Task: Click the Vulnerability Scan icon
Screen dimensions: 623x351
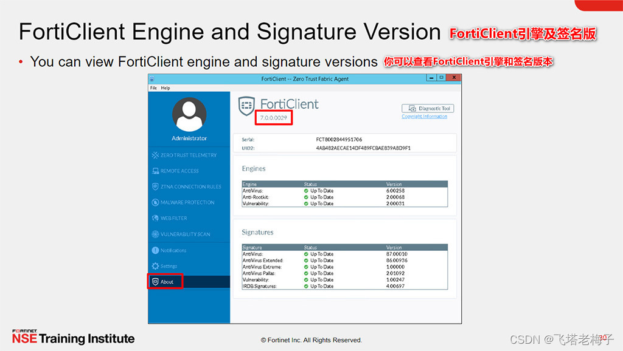Action: (x=155, y=234)
